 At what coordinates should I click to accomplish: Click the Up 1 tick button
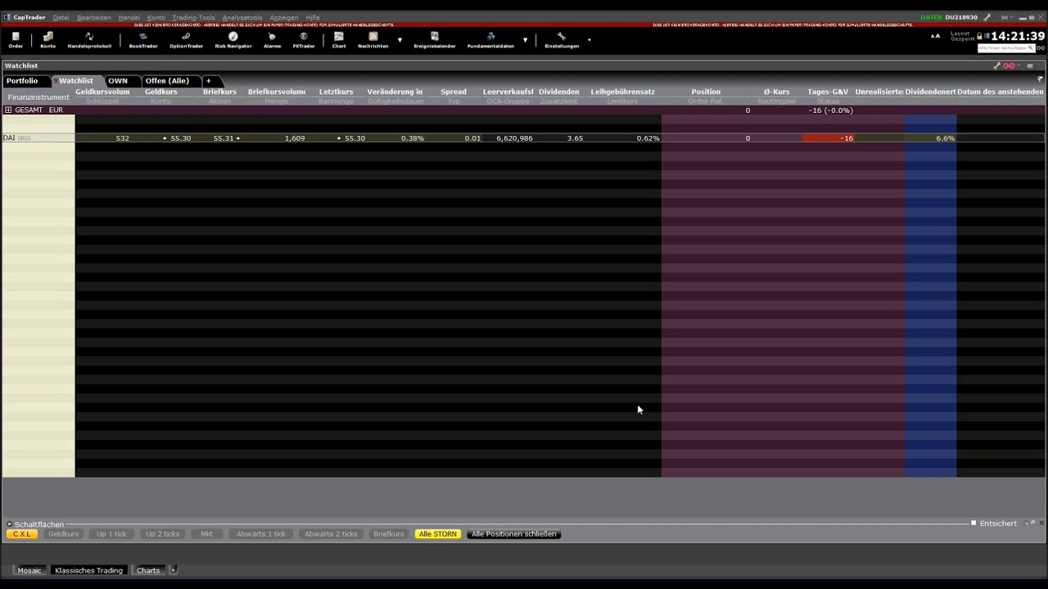click(111, 534)
